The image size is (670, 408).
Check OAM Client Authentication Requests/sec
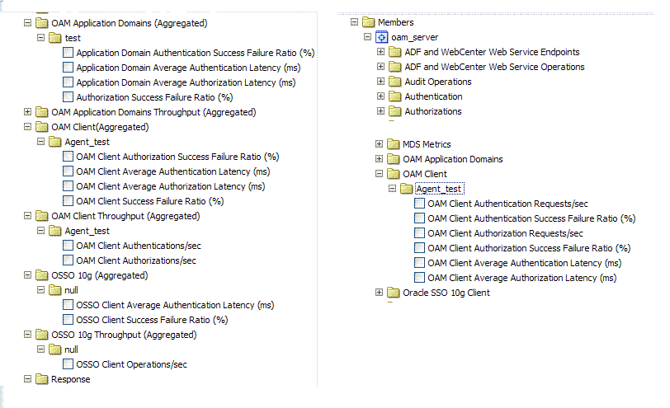(x=420, y=204)
